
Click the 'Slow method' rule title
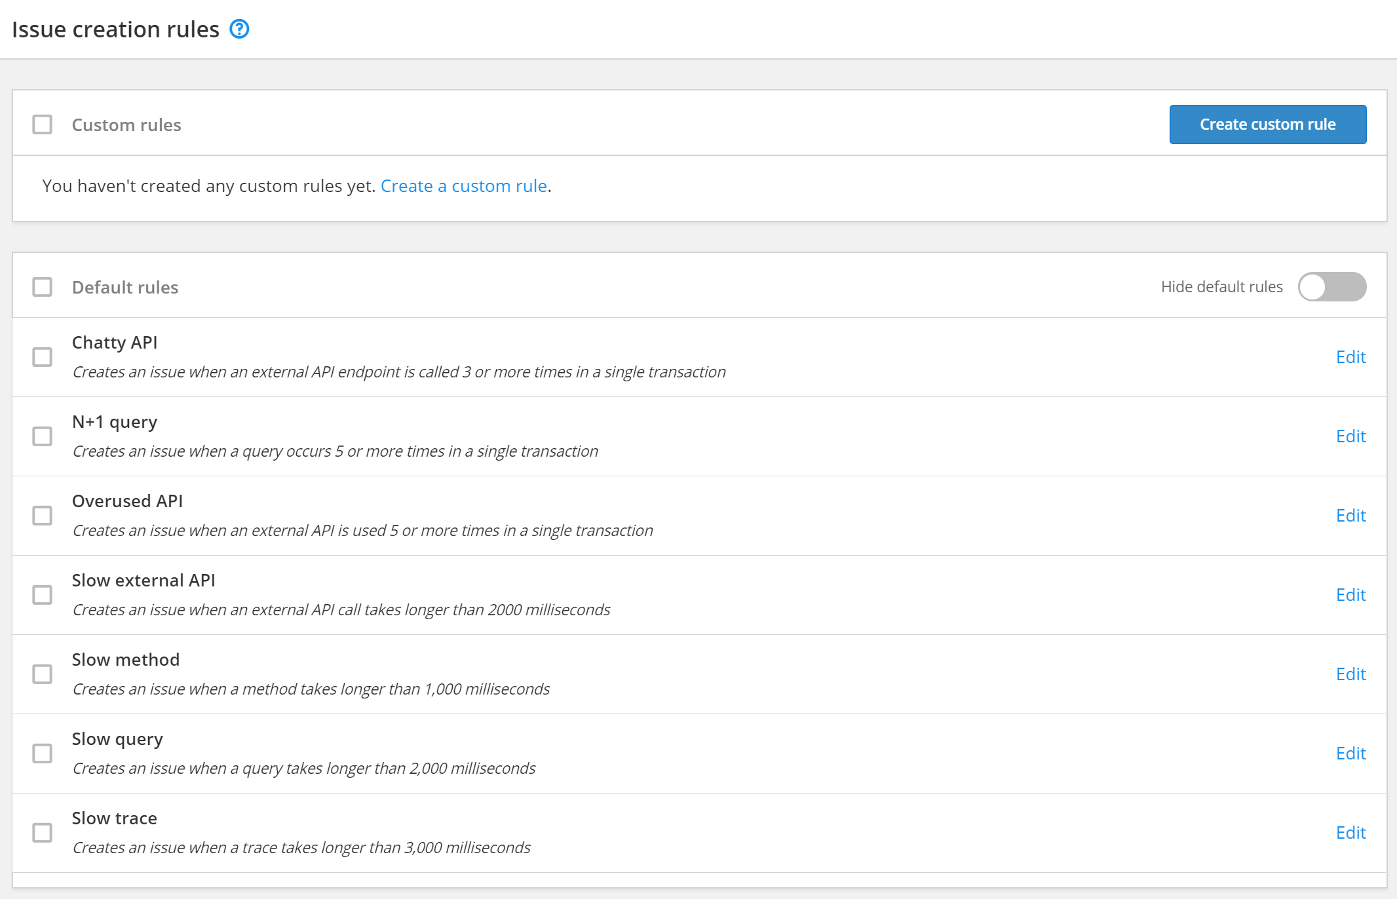point(126,660)
